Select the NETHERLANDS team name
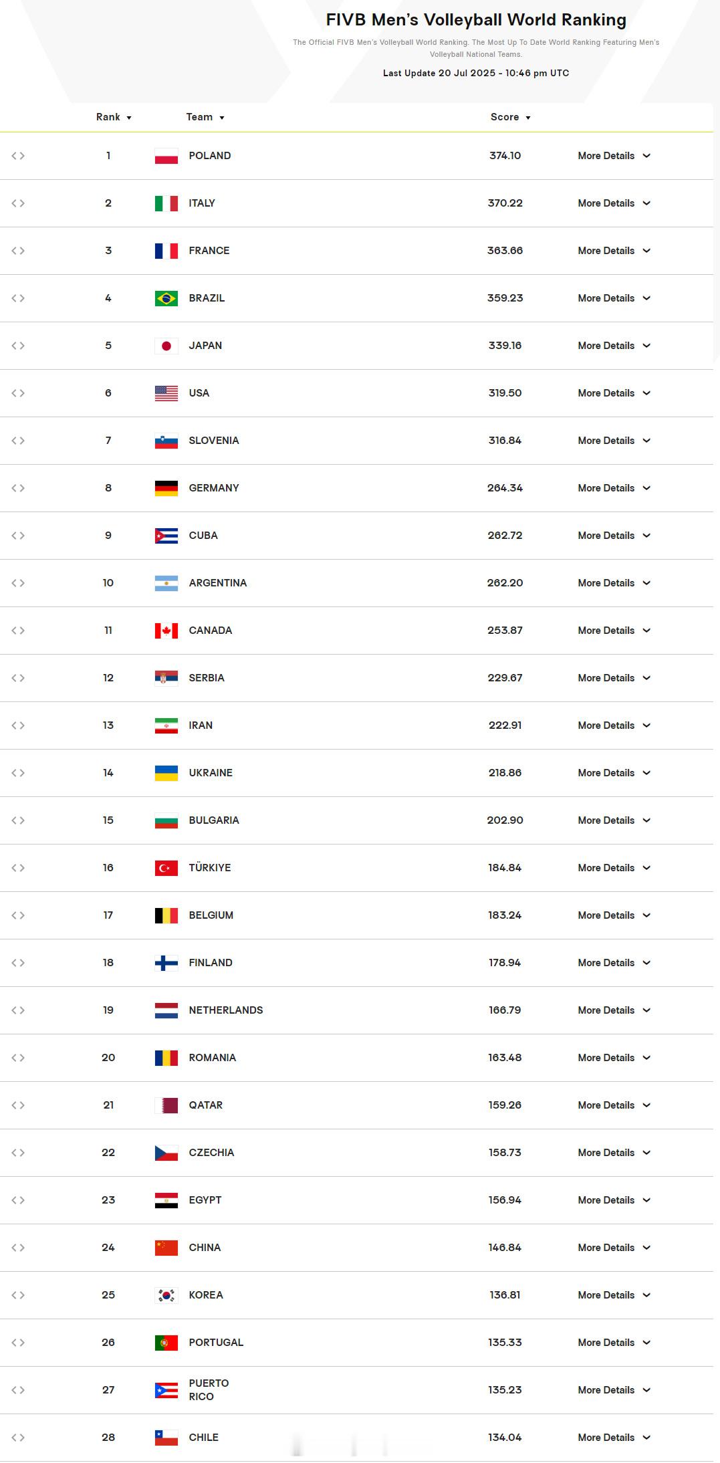The image size is (720, 1463). [x=226, y=1010]
